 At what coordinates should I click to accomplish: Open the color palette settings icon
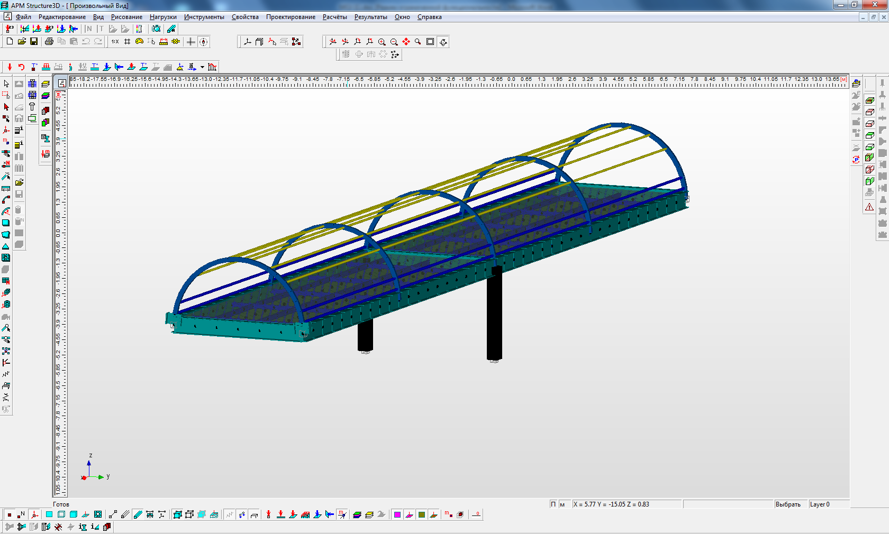(139, 41)
